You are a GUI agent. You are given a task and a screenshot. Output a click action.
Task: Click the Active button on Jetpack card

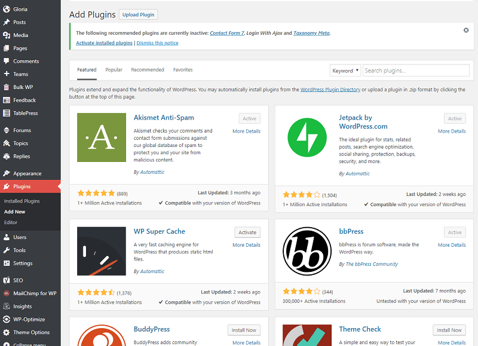click(455, 118)
